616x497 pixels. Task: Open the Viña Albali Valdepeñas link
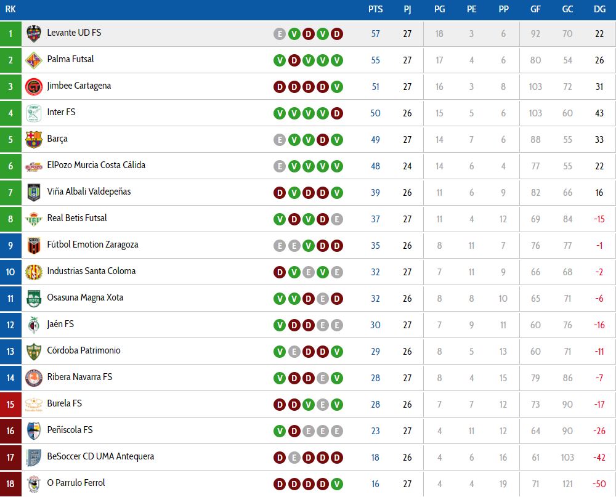[89, 192]
